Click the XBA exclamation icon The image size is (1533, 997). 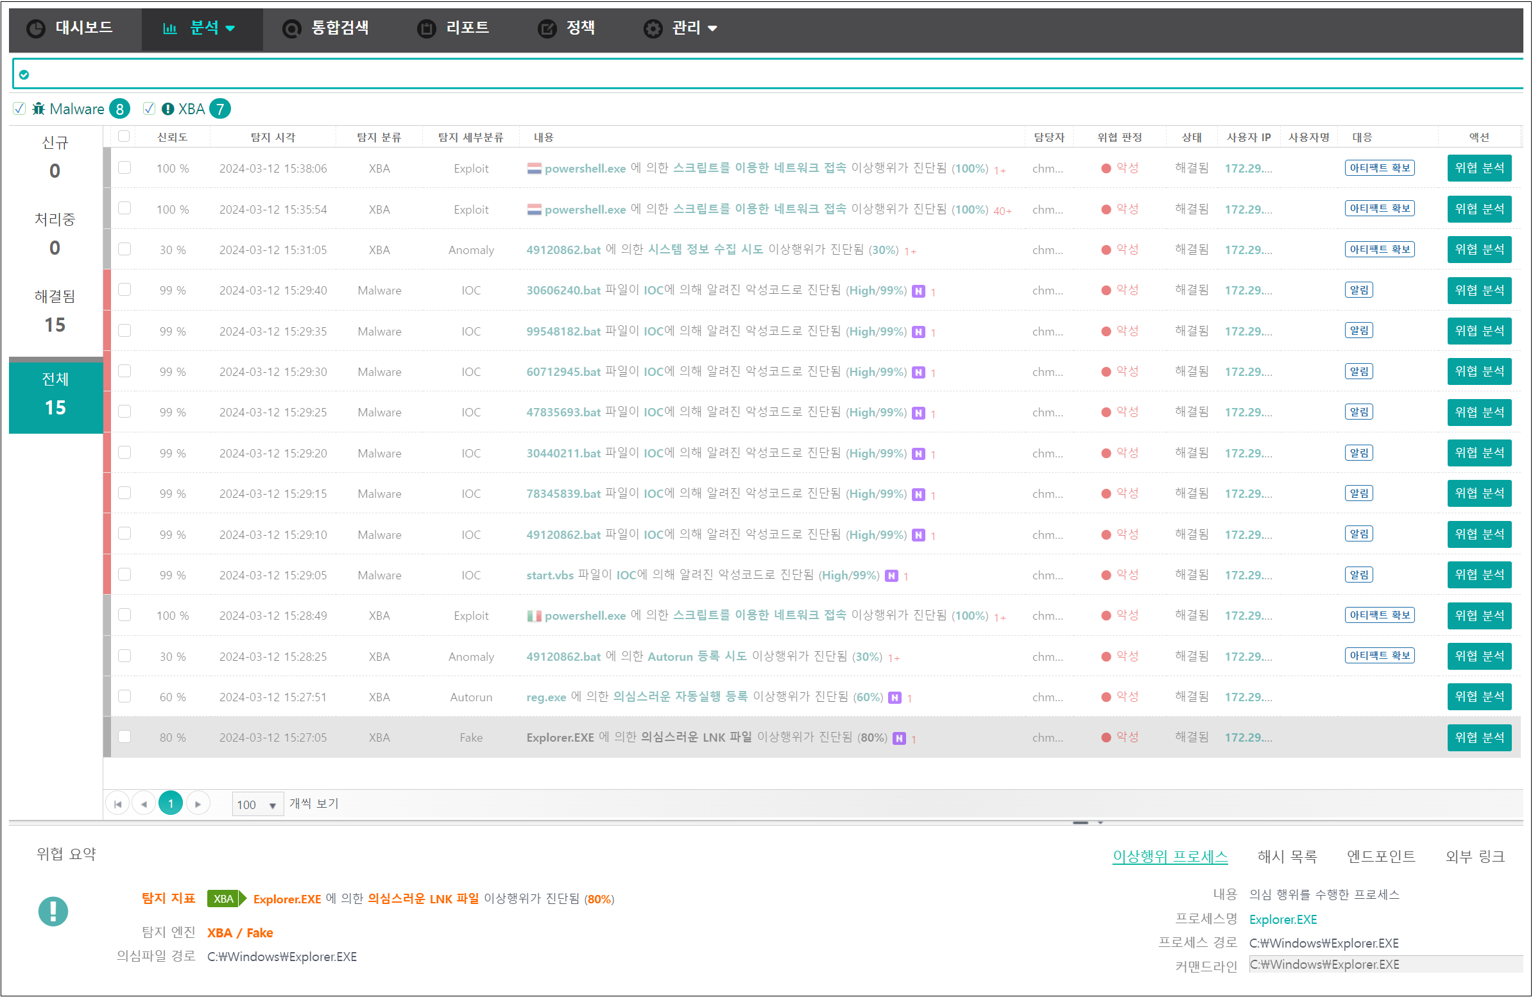167,109
